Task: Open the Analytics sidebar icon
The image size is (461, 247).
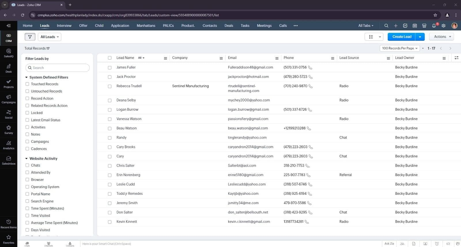Action: [9, 145]
